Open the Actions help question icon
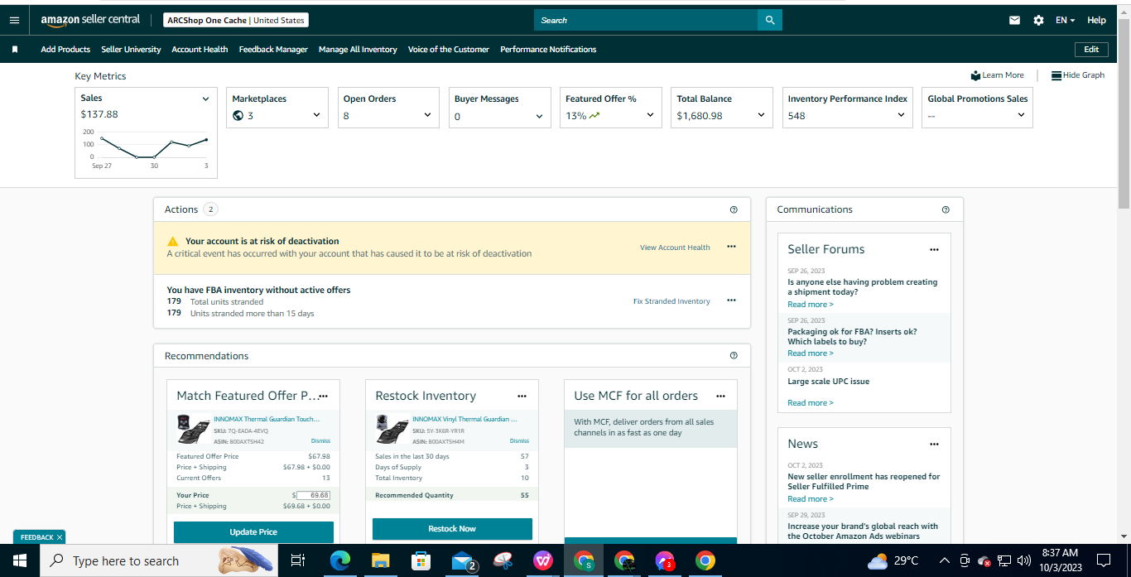1131x577 pixels. (x=734, y=209)
